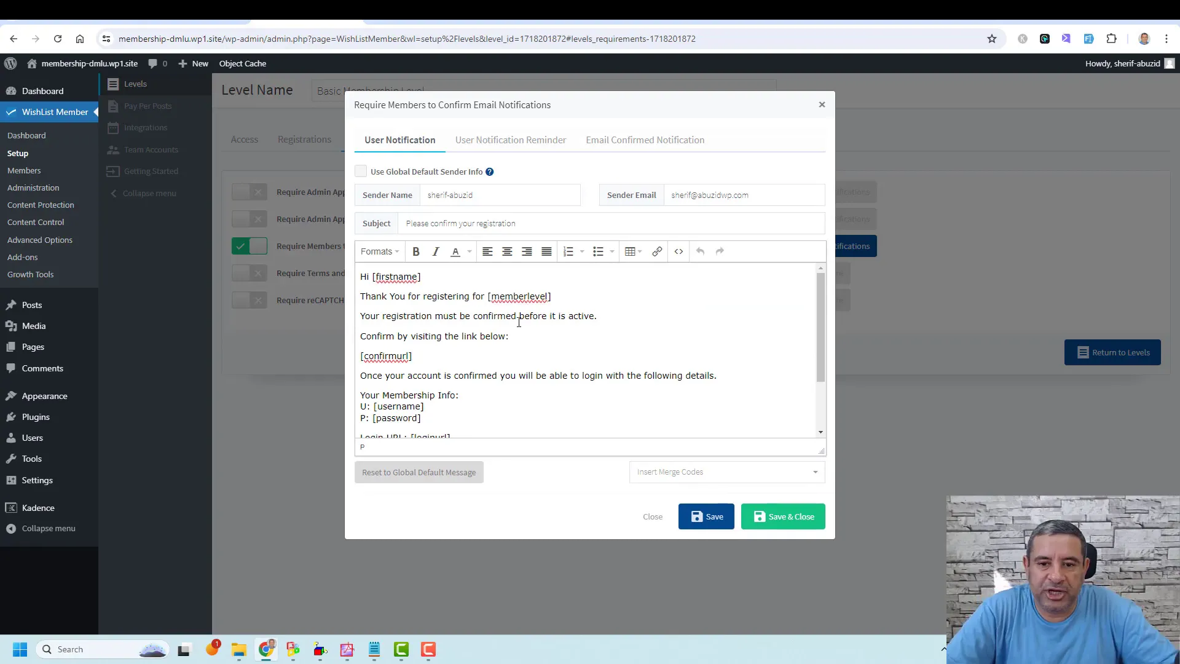Image resolution: width=1180 pixels, height=664 pixels.
Task: Click the Reset to Global Default Message button
Action: click(x=419, y=472)
